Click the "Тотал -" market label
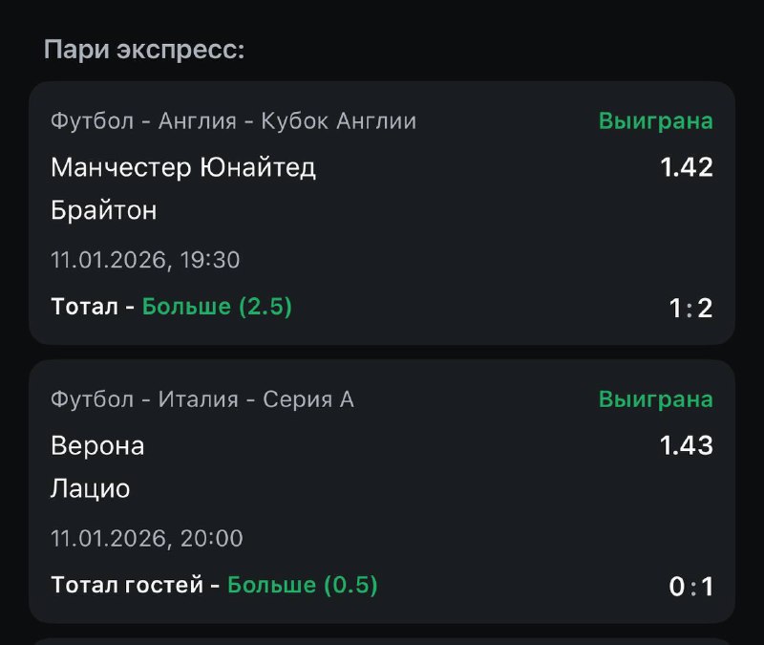The width and height of the screenshot is (764, 645). [x=93, y=307]
